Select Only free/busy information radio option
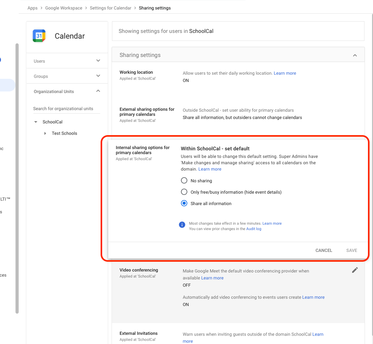 click(184, 192)
